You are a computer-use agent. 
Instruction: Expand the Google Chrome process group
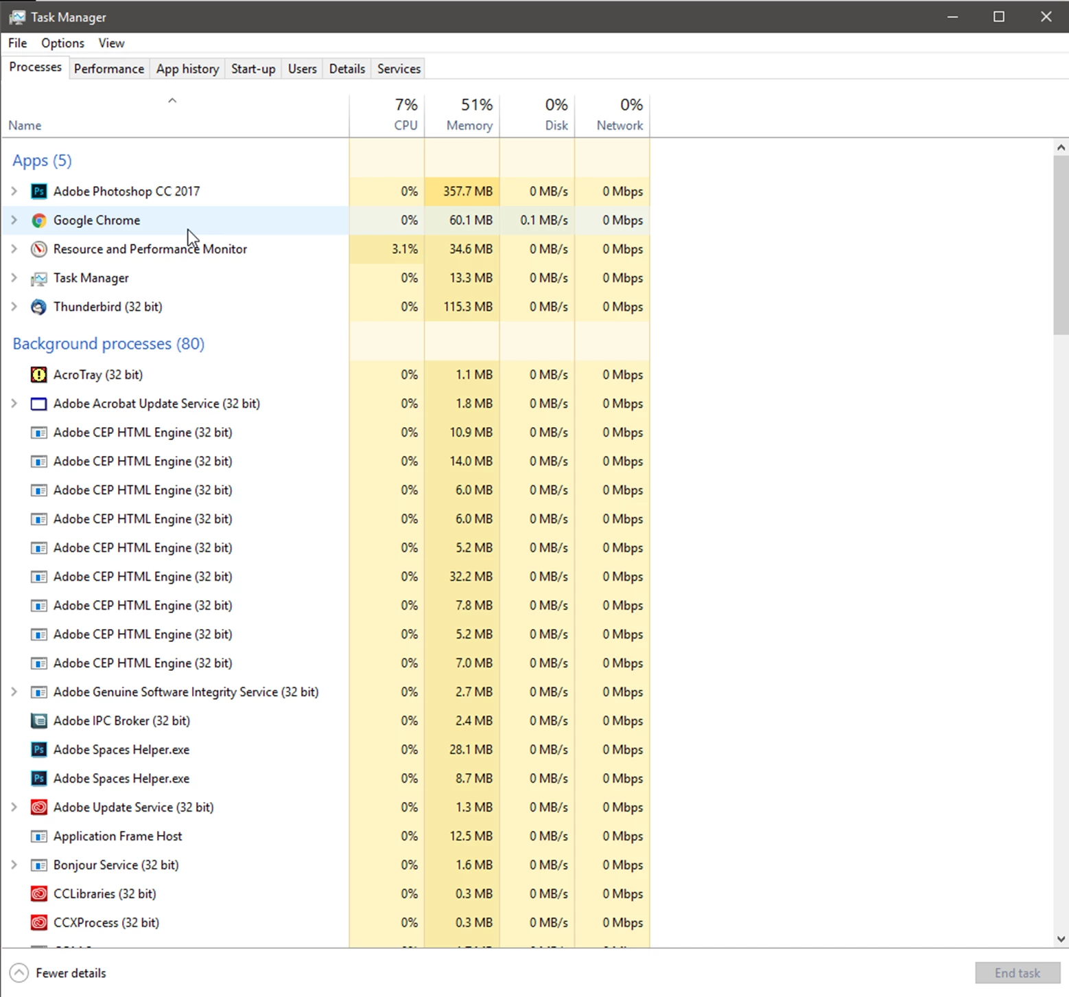pos(14,220)
